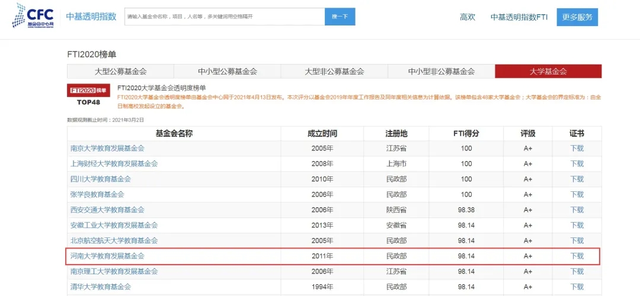Open 清华大学教育基金会 link

click(100, 287)
